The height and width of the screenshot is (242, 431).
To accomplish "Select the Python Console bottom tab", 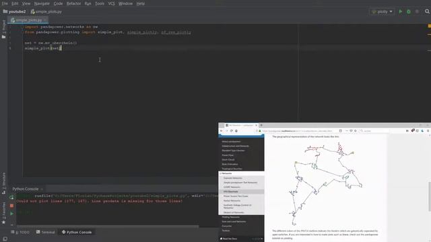I will click(77, 232).
